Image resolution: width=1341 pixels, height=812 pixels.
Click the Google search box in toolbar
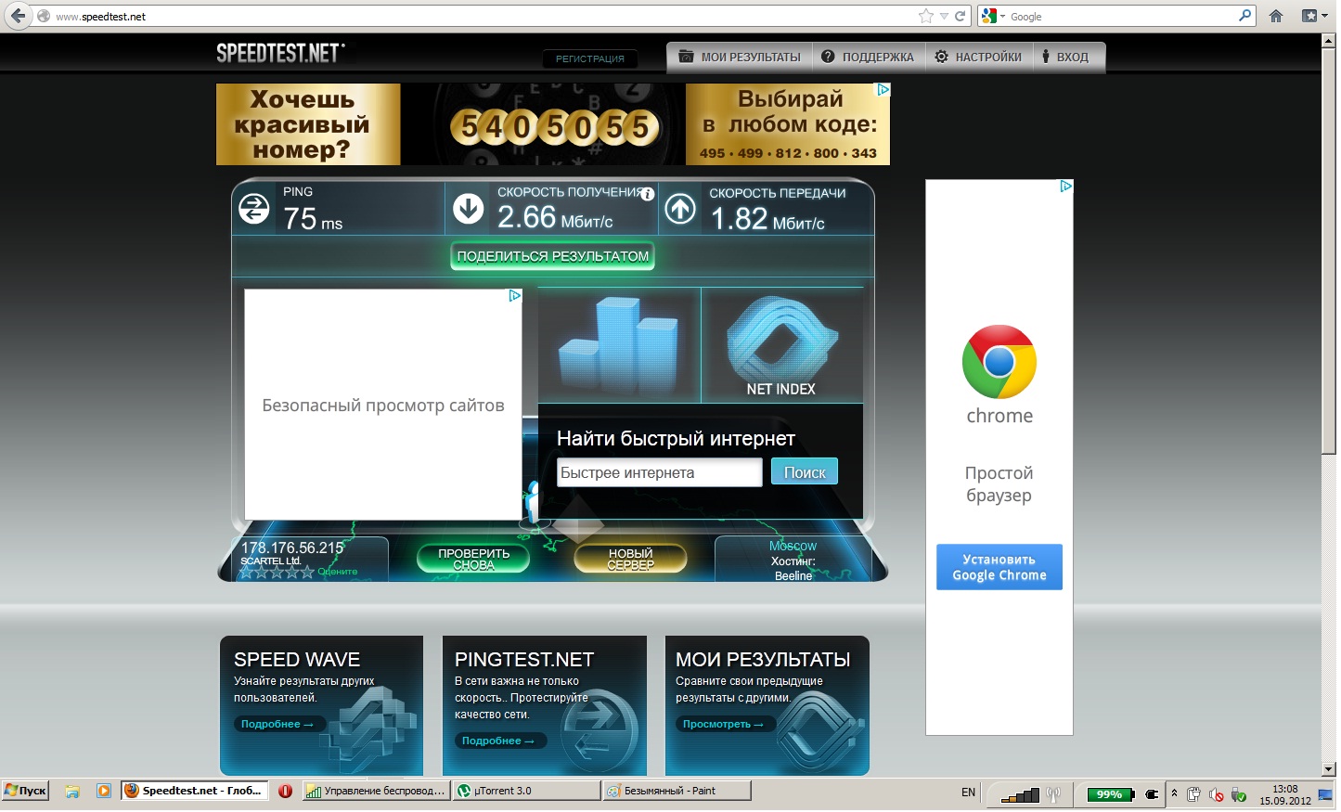click(1121, 17)
